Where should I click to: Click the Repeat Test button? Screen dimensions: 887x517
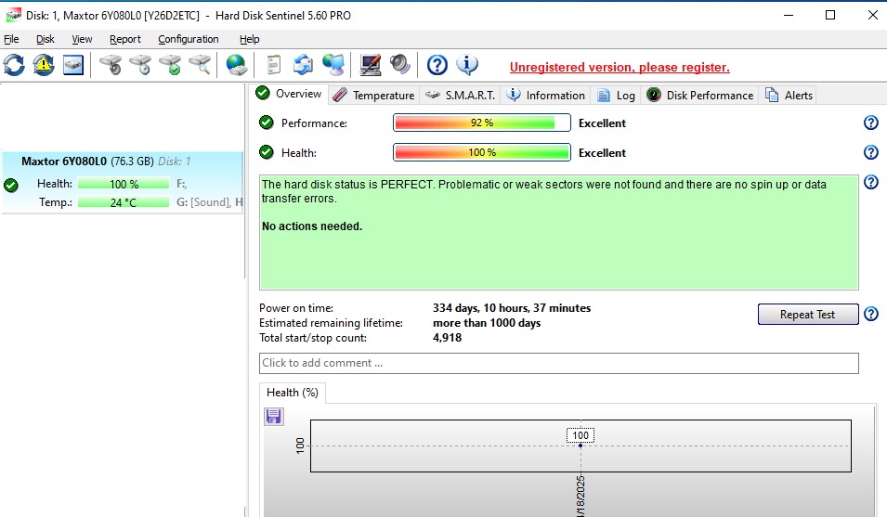point(808,314)
